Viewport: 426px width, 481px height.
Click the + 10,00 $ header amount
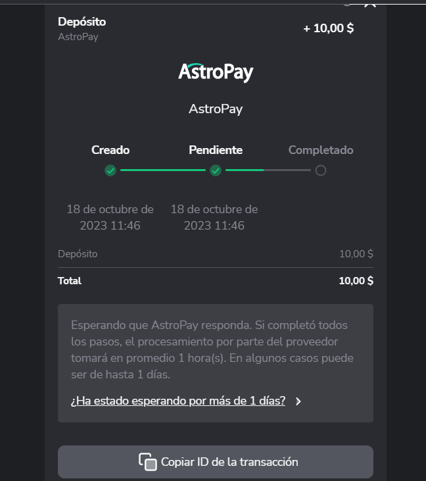[328, 28]
